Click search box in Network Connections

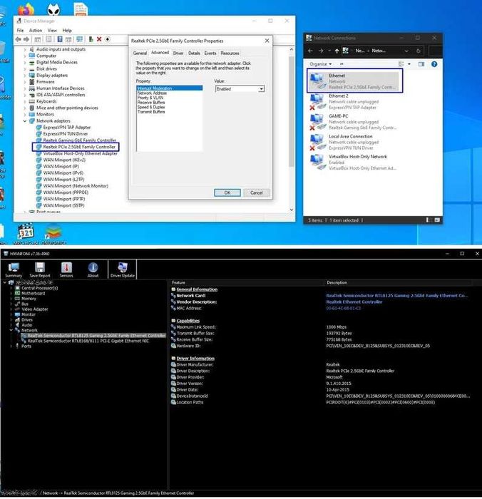(x=436, y=51)
